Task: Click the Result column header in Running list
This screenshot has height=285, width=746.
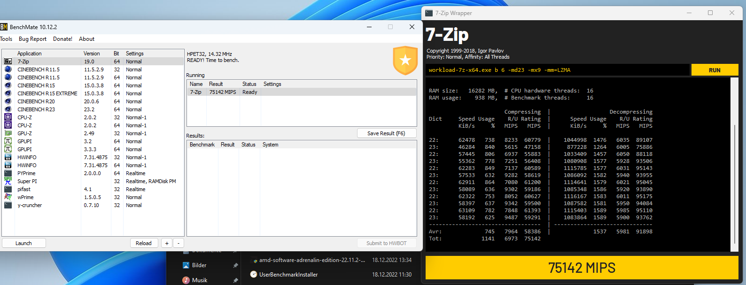Action: (216, 84)
